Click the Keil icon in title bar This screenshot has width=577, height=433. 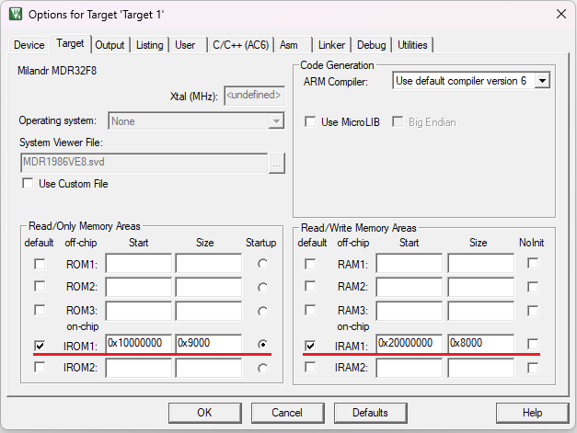[x=15, y=14]
